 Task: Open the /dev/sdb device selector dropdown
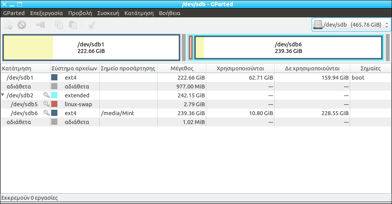click(x=351, y=25)
